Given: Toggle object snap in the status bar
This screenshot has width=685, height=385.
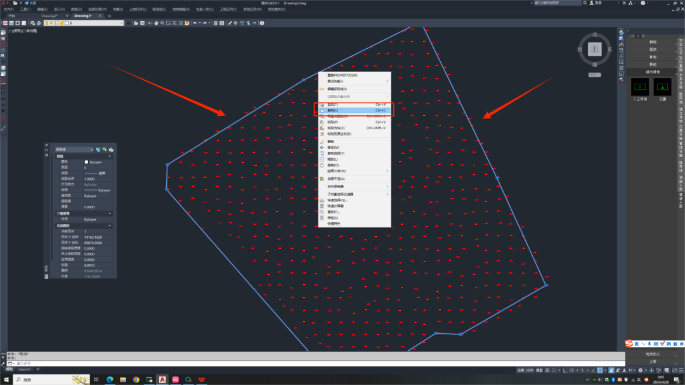Looking at the screenshot, I should (600, 370).
